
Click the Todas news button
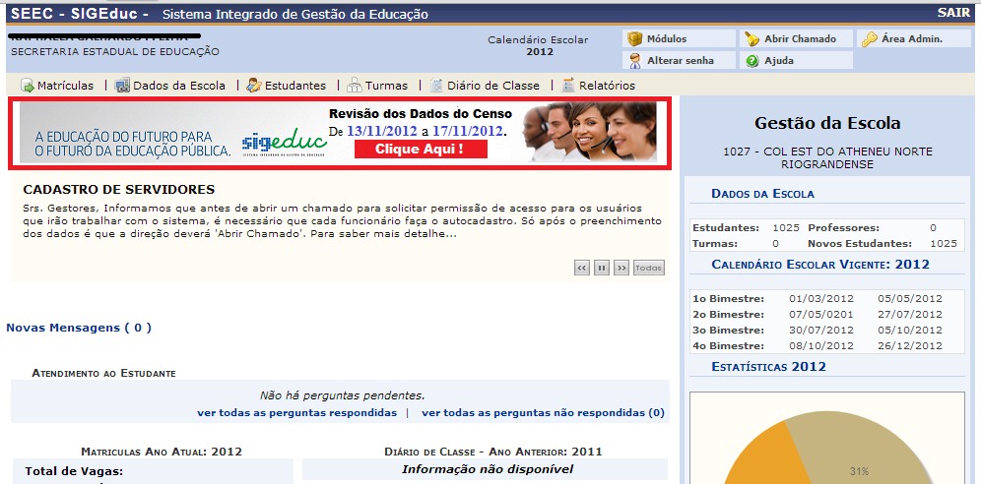tap(649, 268)
